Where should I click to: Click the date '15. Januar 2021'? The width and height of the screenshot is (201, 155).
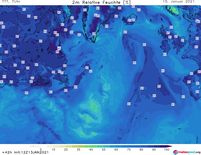[179, 2]
